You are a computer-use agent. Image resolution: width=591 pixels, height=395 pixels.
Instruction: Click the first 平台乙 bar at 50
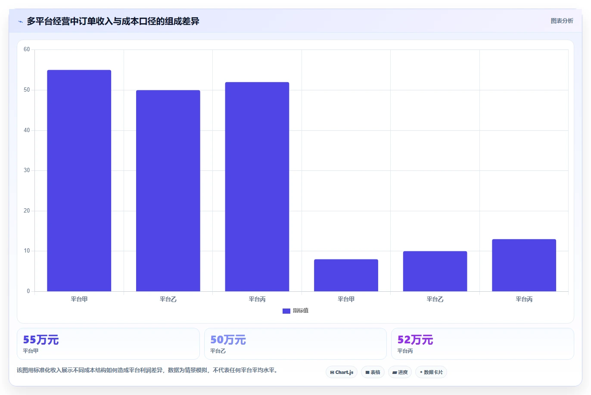click(168, 191)
